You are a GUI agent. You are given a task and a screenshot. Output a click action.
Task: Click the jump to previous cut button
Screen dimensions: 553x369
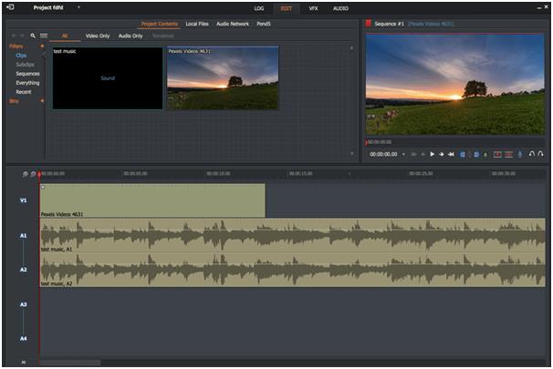point(414,154)
